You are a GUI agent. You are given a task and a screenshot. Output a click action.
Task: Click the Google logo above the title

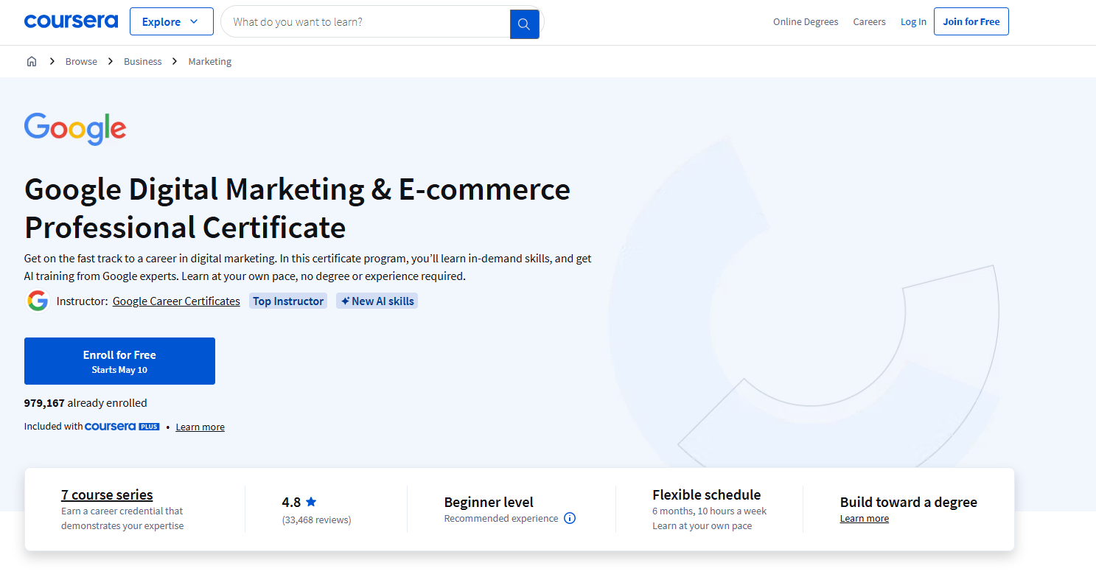click(x=74, y=129)
